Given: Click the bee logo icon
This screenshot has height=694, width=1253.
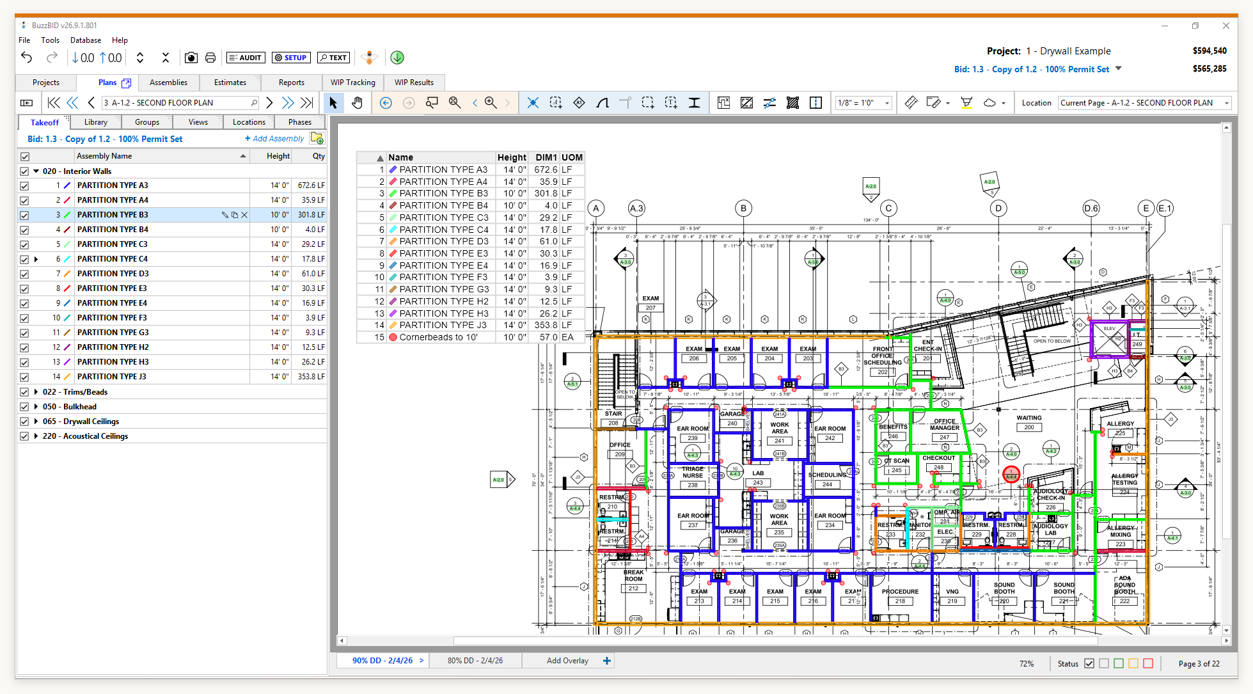Looking at the screenshot, I should tap(369, 58).
